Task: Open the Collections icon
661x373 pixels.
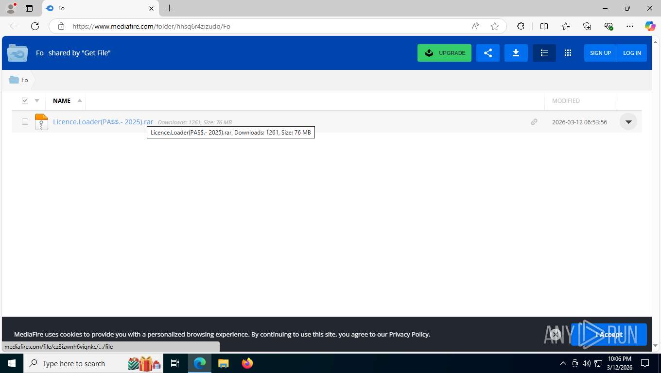Action: tap(587, 26)
